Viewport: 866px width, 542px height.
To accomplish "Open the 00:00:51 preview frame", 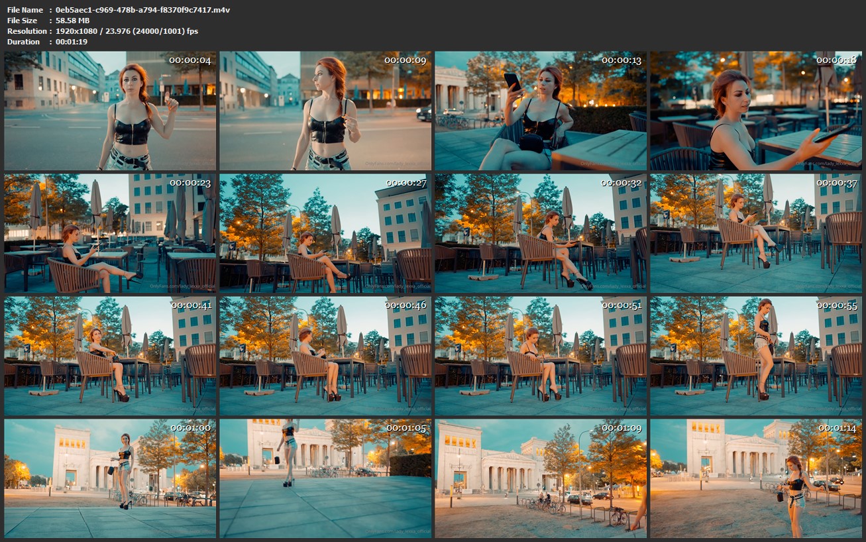I will (x=541, y=356).
